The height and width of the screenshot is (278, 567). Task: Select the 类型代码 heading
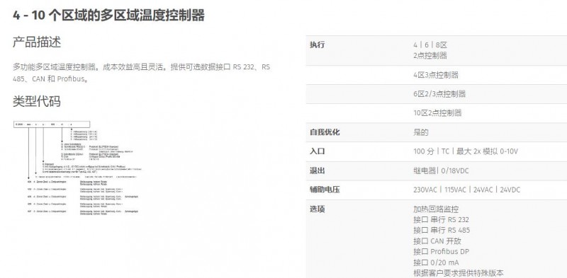pyautogui.click(x=37, y=101)
